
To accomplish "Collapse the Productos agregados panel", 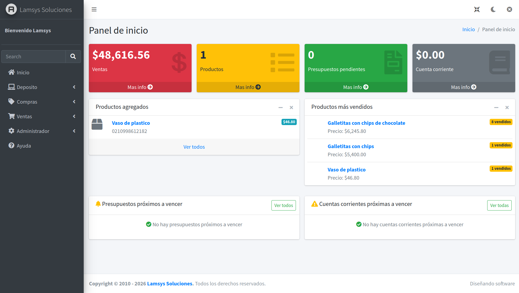I will [x=281, y=107].
